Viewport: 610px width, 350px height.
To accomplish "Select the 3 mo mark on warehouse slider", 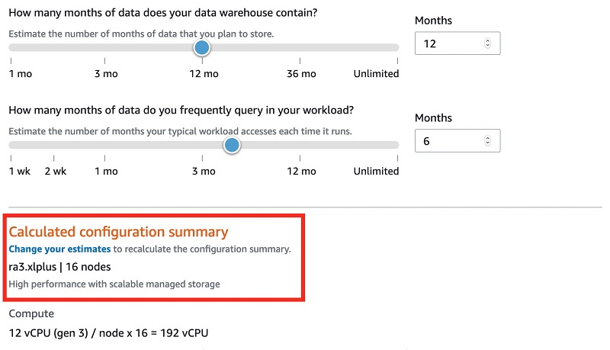I will click(106, 73).
